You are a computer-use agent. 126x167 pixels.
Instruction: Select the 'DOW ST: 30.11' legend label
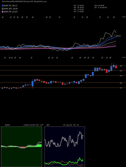click(x=10, y=6)
